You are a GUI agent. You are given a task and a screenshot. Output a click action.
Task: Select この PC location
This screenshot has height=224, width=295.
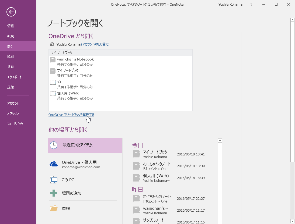tap(85, 180)
